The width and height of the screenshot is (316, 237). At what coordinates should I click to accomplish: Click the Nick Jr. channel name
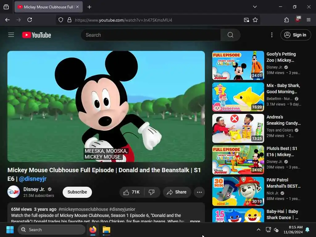(x=272, y=193)
